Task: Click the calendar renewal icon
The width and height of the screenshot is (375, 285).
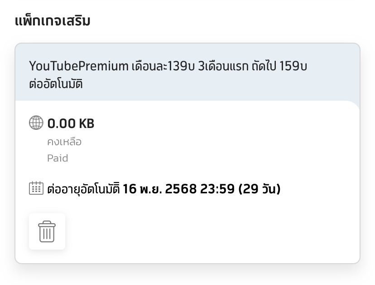Action: [x=36, y=188]
